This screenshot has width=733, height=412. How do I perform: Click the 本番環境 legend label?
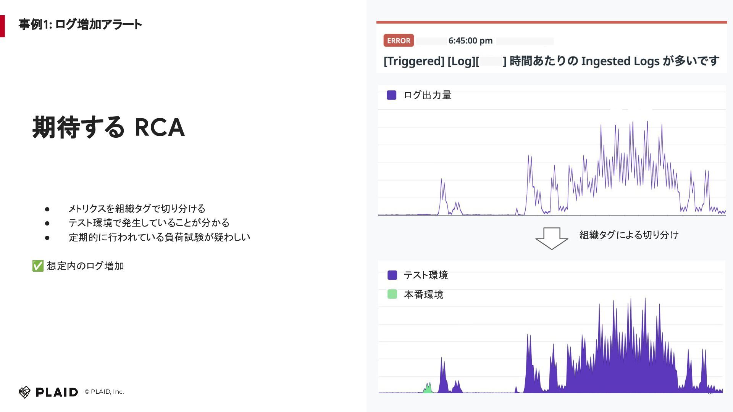423,295
